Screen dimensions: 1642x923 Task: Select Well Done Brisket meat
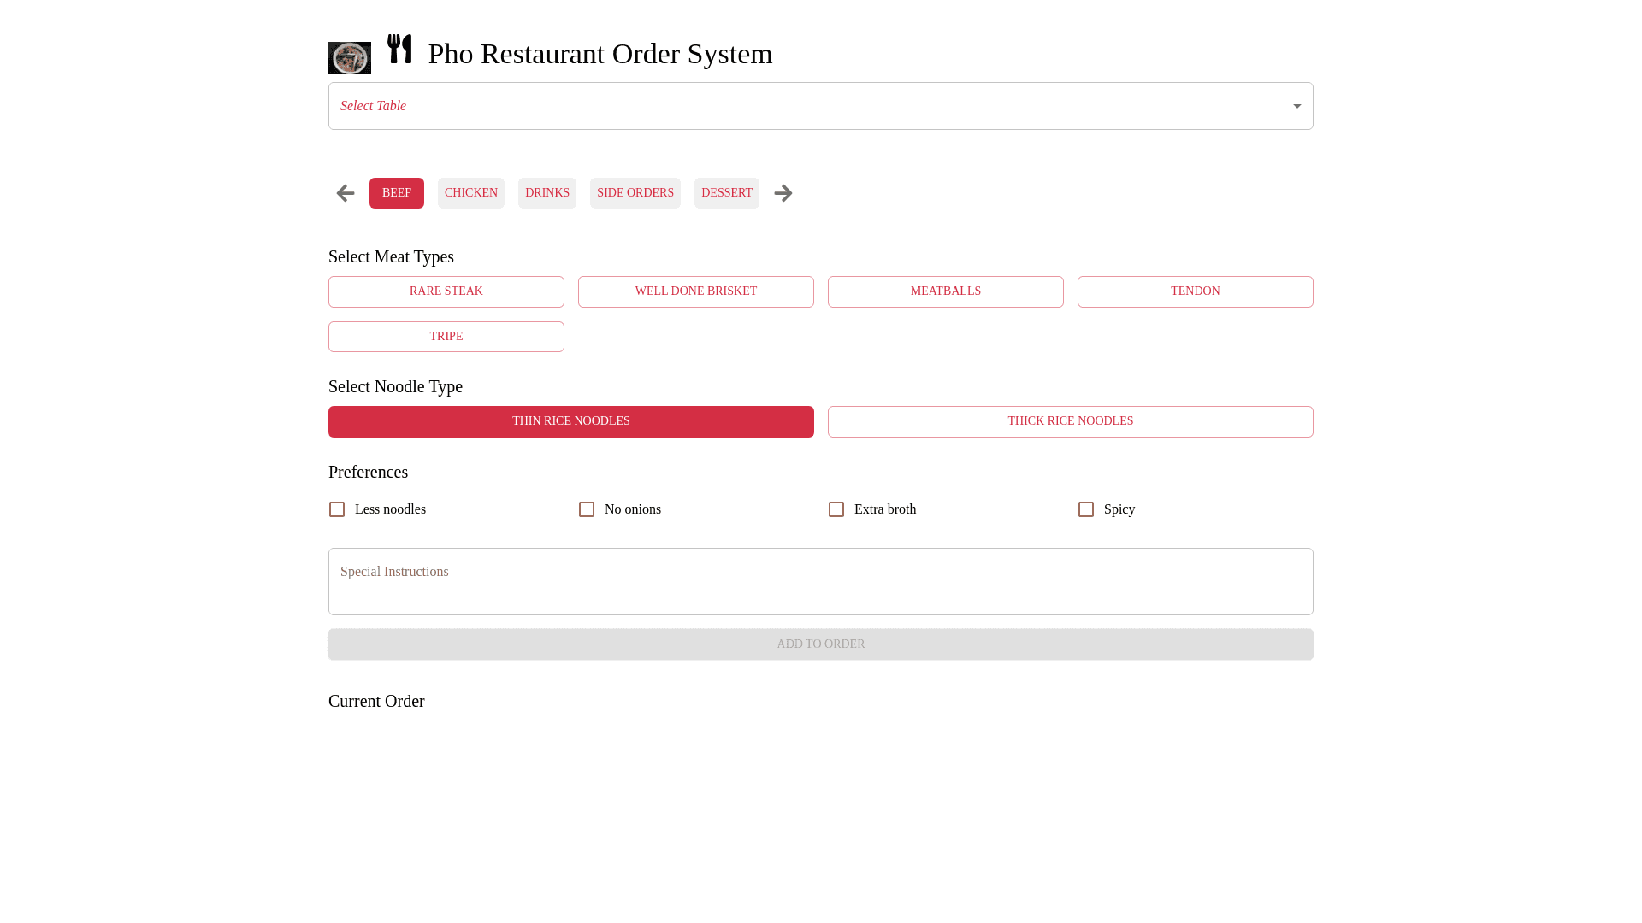[x=695, y=291]
